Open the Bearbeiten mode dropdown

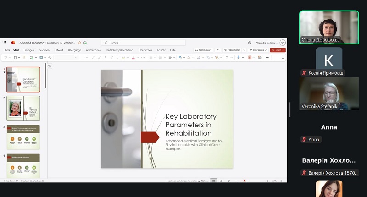pyautogui.click(x=258, y=50)
